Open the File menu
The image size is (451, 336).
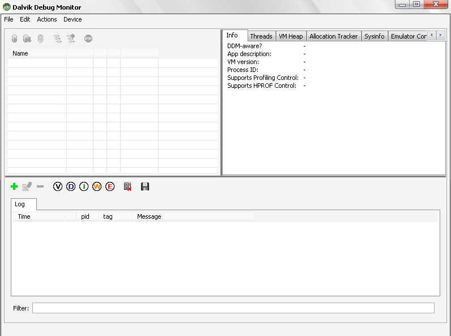[8, 19]
